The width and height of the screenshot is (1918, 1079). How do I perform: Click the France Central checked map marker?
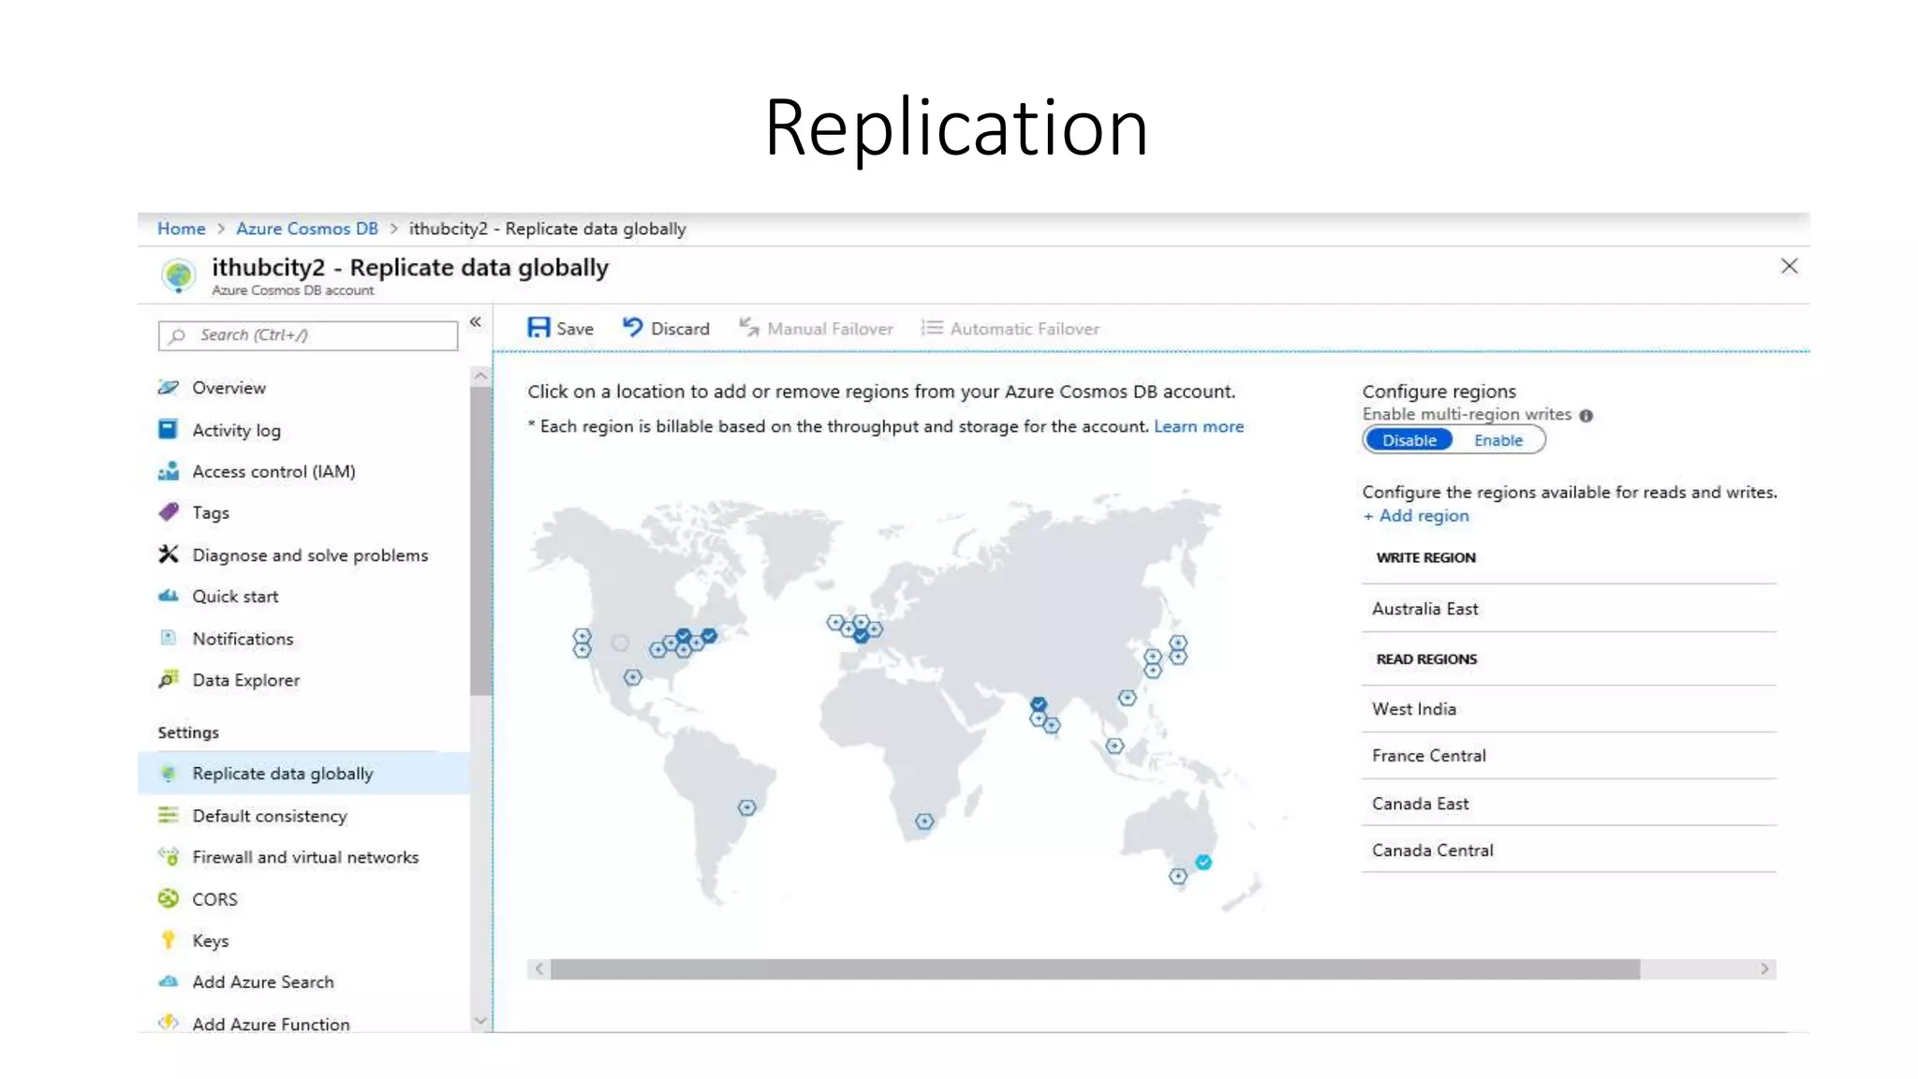861,636
